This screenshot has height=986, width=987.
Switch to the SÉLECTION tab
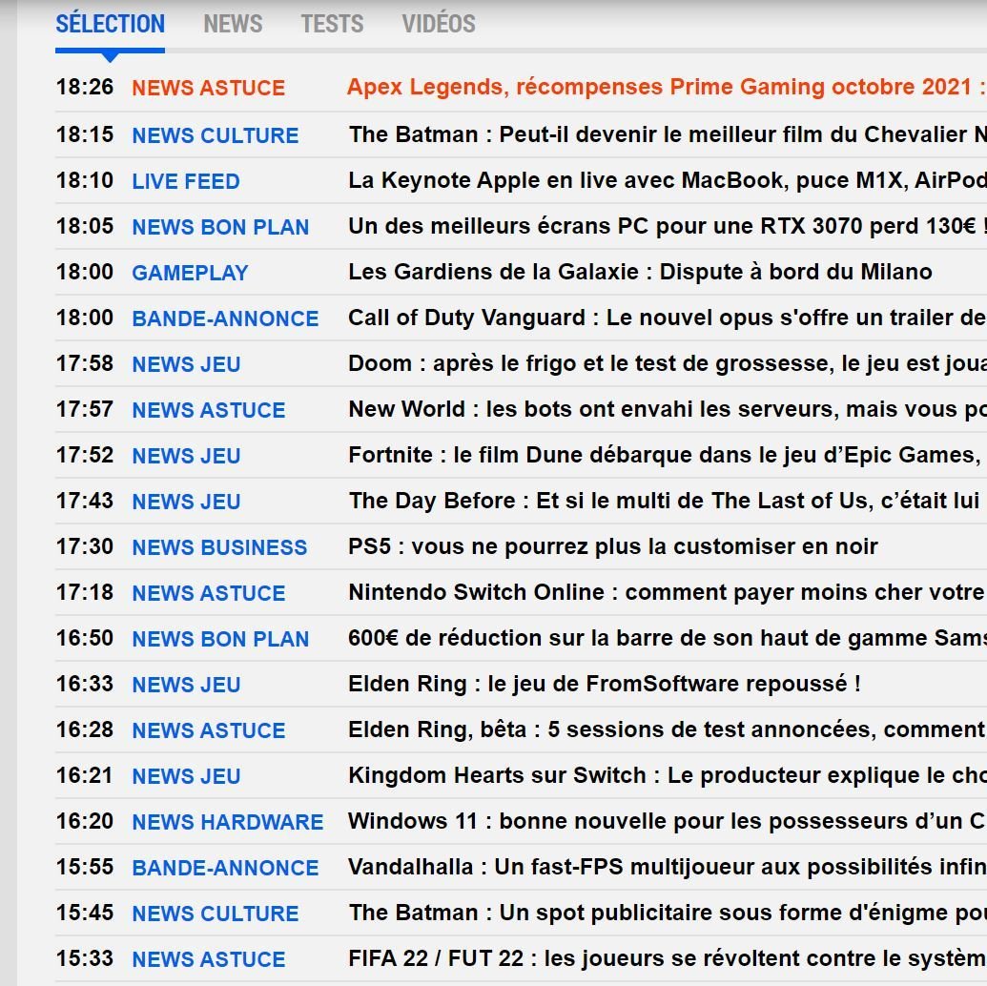click(111, 24)
